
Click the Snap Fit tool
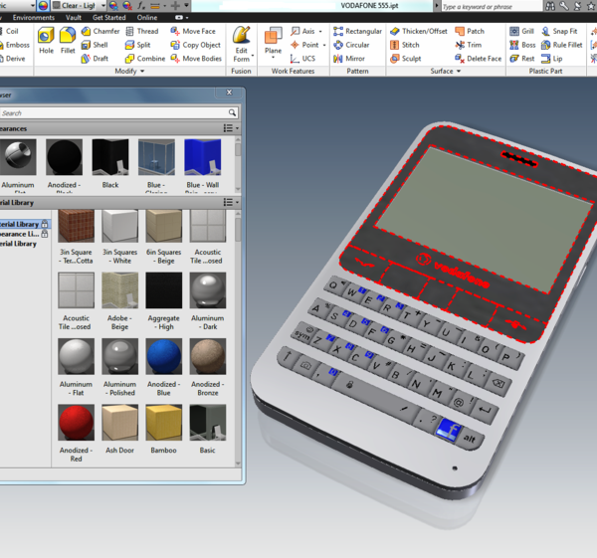pos(559,31)
